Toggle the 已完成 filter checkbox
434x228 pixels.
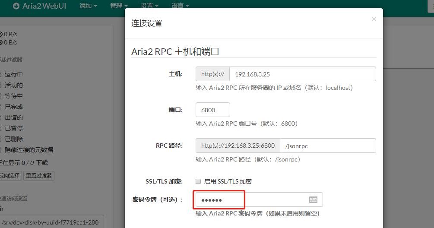(x=0, y=107)
